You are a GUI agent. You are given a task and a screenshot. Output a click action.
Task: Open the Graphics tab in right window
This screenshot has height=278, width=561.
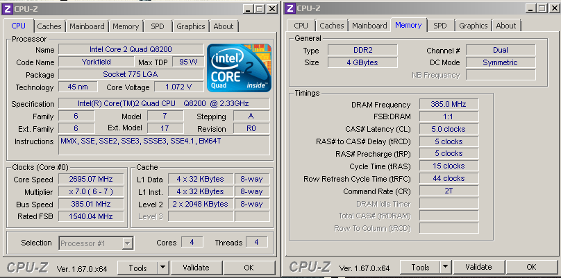point(474,26)
